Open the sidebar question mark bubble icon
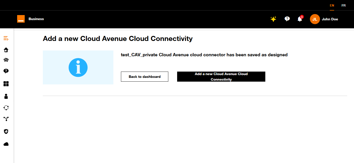The height and width of the screenshot is (163, 354). (x=6, y=71)
